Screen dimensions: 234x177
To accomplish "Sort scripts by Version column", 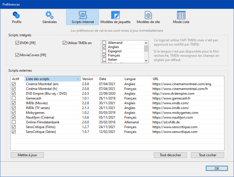I will point(89,79).
